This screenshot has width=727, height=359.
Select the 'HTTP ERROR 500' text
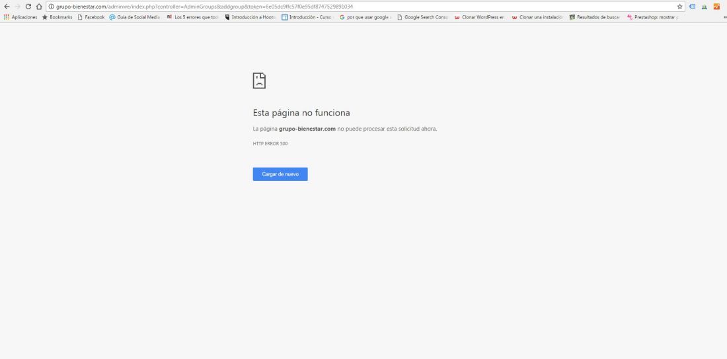click(x=270, y=144)
